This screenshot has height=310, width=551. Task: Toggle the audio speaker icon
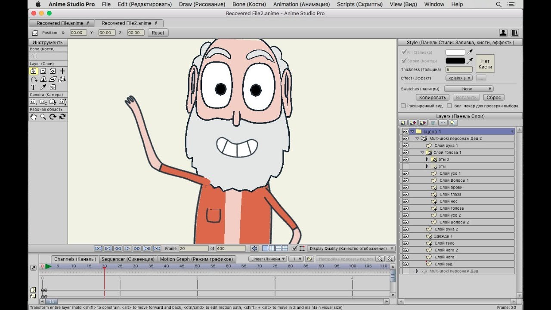pos(255,248)
